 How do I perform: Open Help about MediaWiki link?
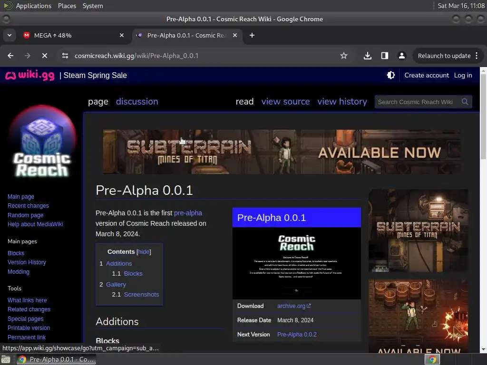coord(35,224)
